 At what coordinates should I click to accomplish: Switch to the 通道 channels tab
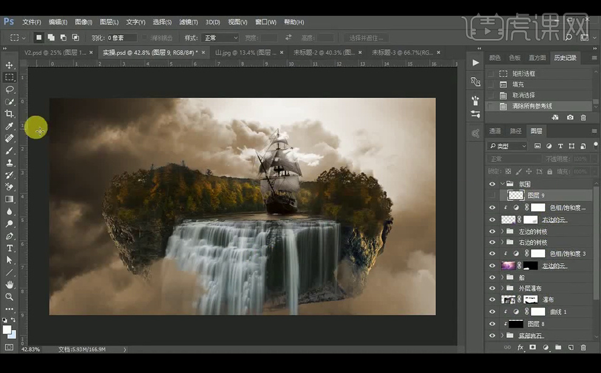pos(495,131)
